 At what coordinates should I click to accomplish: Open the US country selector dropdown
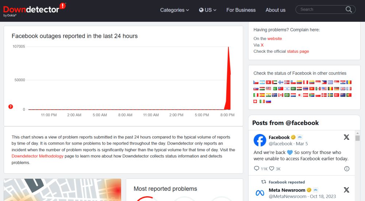(x=208, y=10)
